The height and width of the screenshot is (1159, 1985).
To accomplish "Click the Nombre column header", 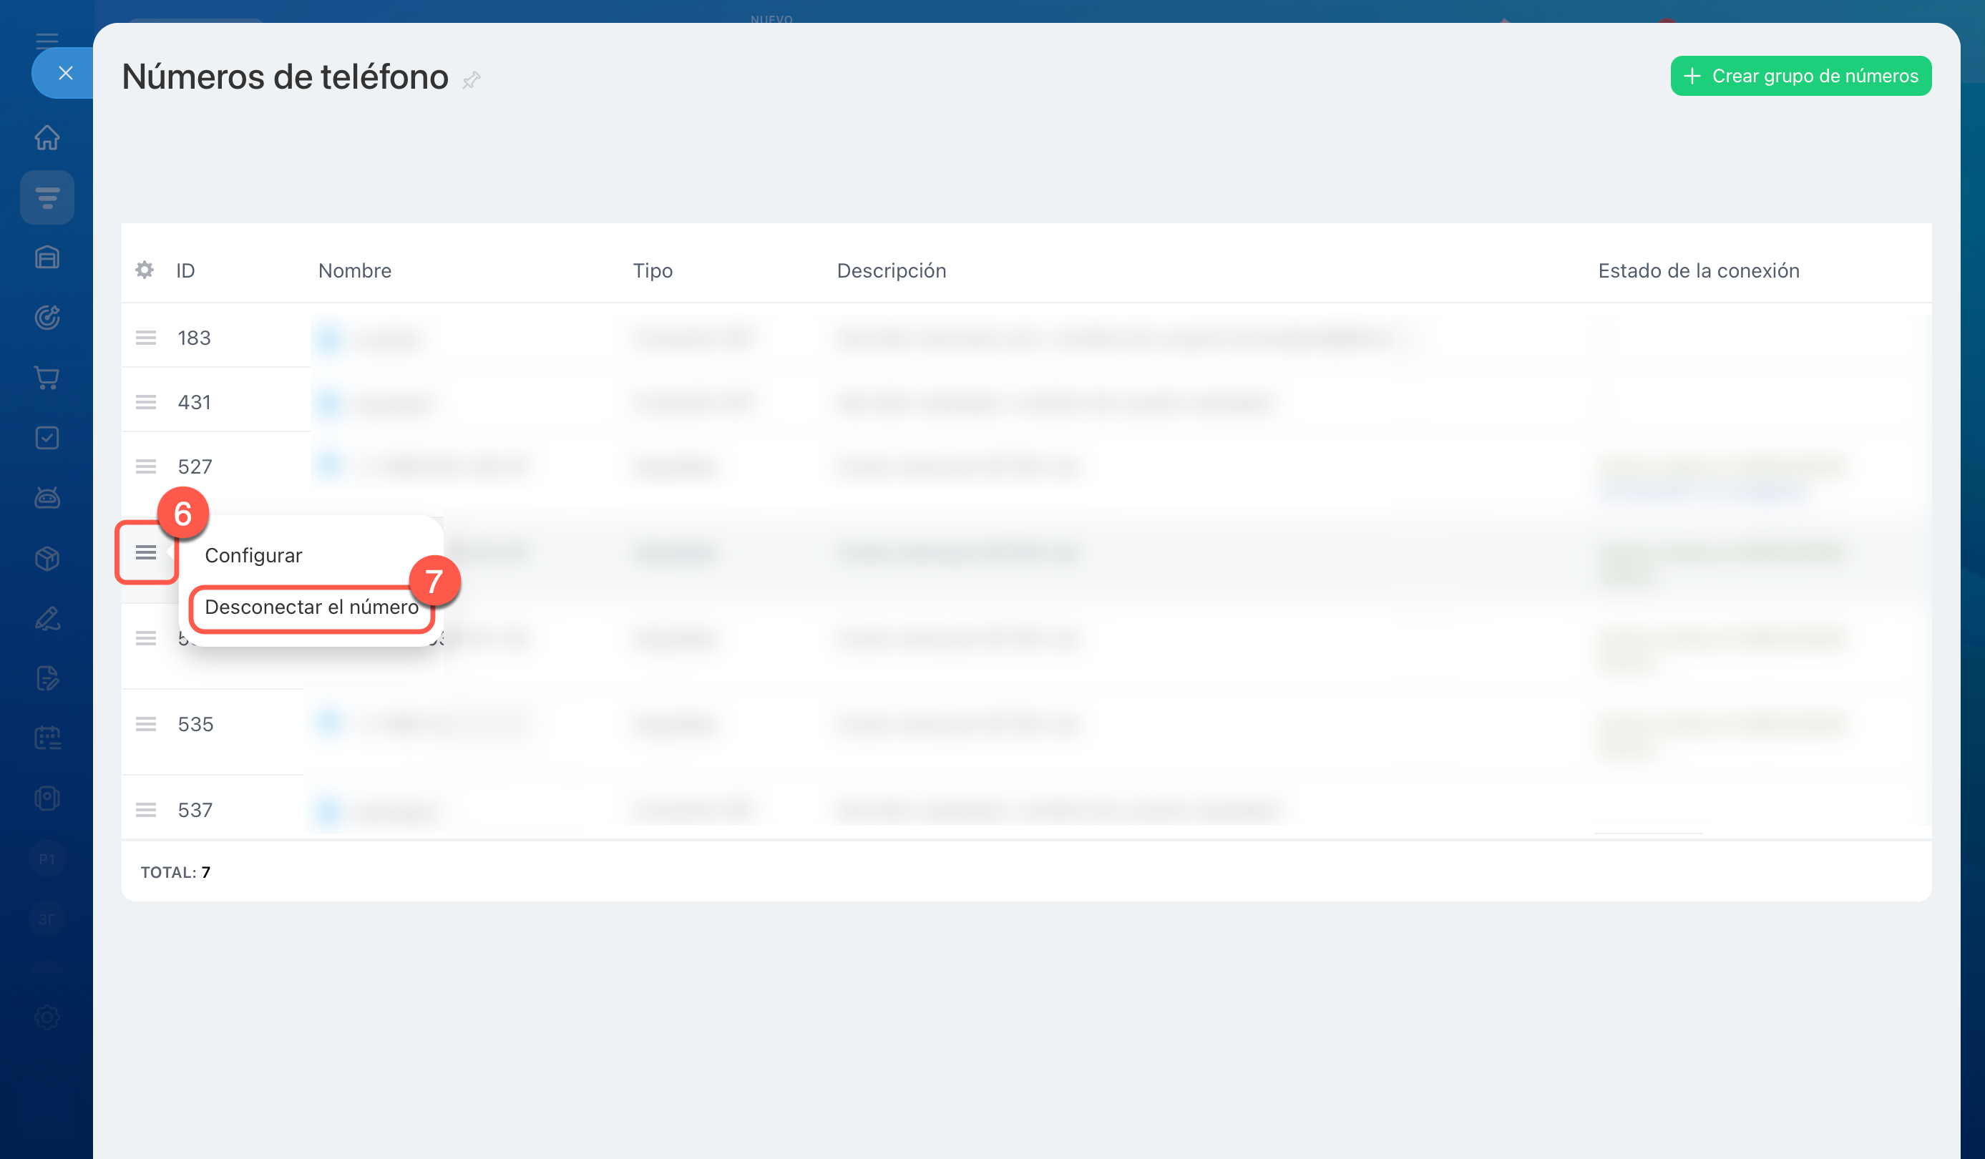I will [x=354, y=270].
